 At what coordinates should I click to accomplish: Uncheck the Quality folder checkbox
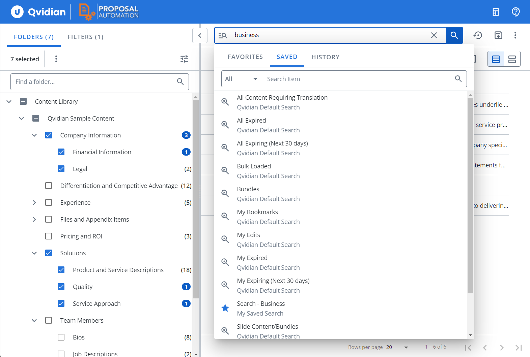point(61,287)
